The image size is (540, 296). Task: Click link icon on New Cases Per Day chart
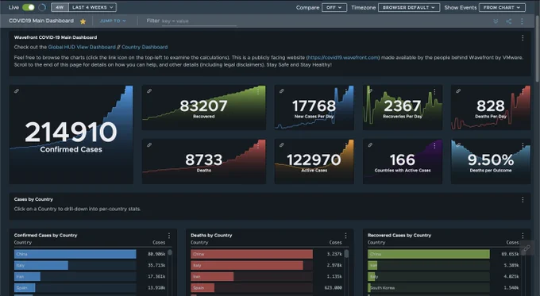281,91
